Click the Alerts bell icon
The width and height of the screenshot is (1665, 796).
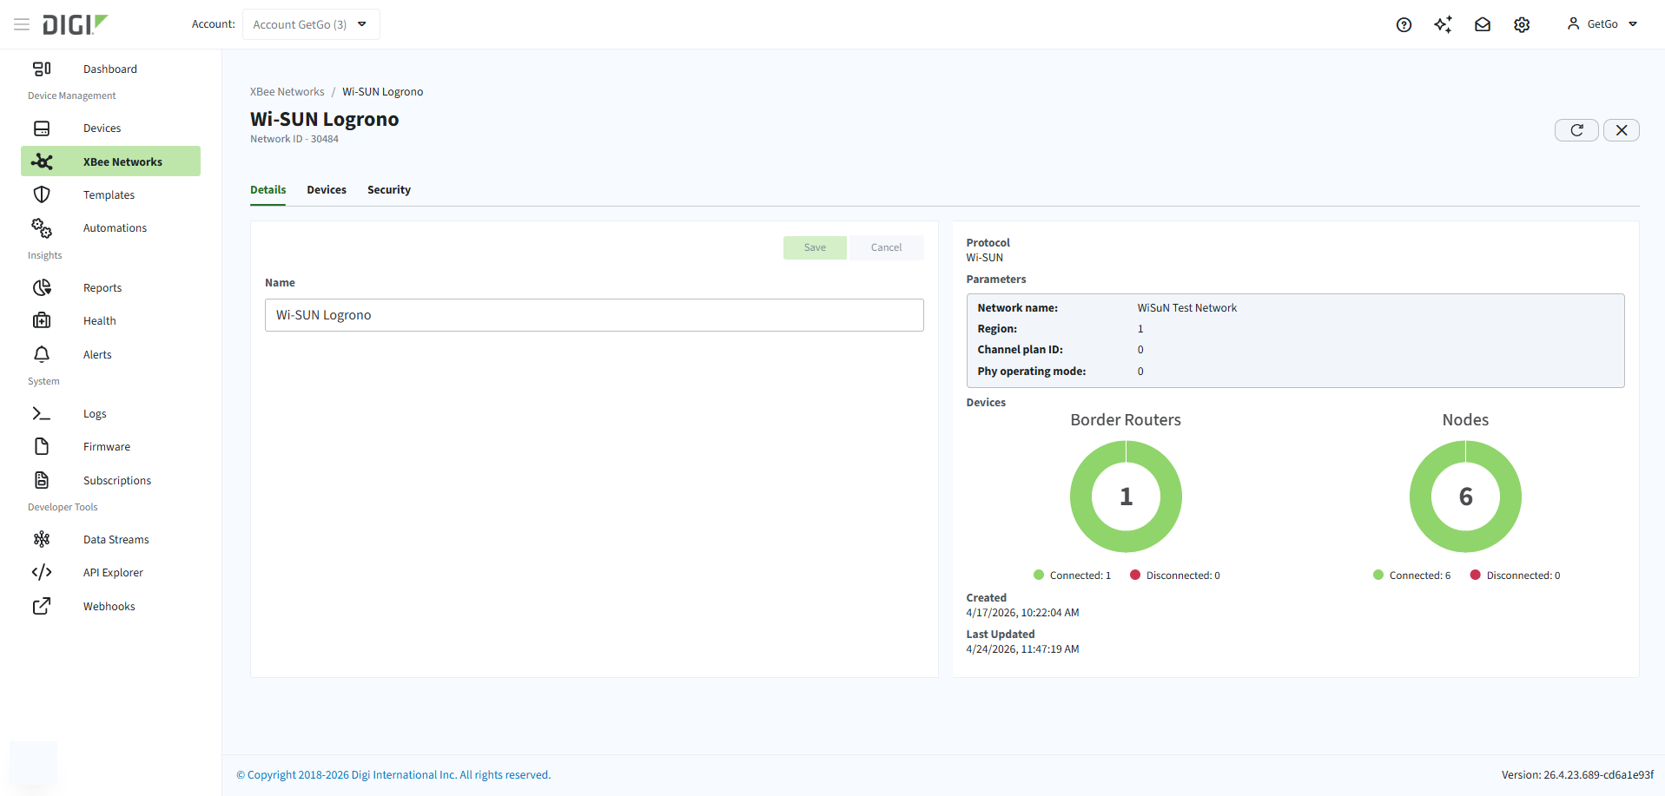(x=42, y=354)
